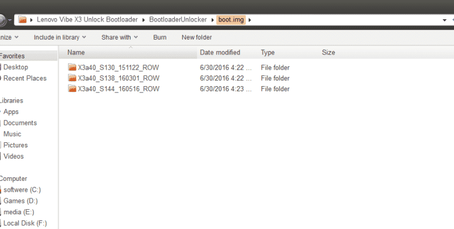Expand arrow after BootloaderUnlocker breadcrumb
This screenshot has height=229, width=454.
coord(212,20)
